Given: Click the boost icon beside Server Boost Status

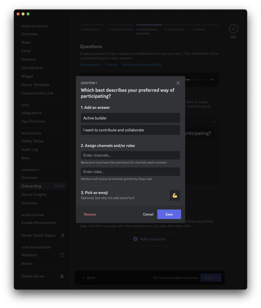Looking at the screenshot, I should click(x=62, y=235).
